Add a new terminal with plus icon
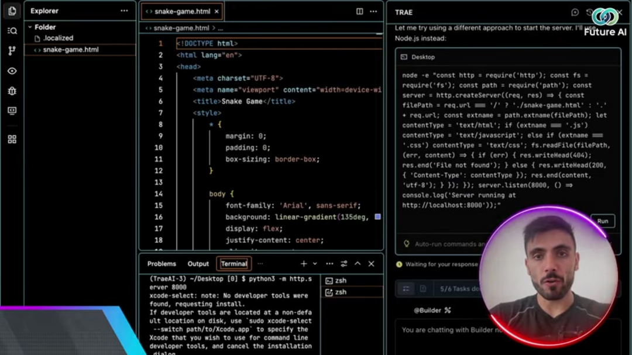 pyautogui.click(x=304, y=264)
